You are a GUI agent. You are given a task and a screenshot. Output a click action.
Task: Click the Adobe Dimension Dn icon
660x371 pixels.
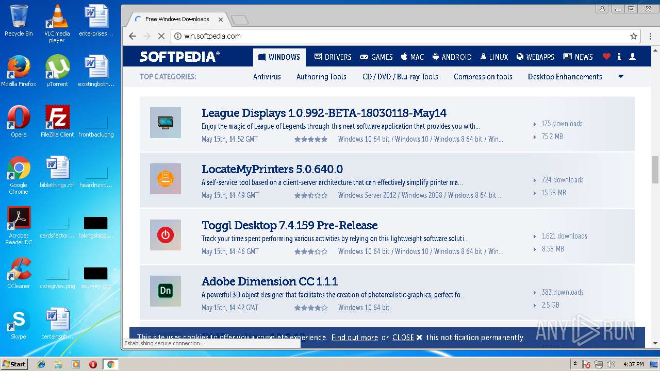[166, 291]
